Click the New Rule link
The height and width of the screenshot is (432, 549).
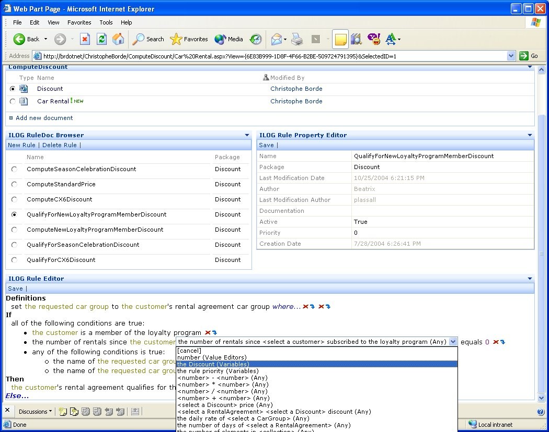coord(21,145)
